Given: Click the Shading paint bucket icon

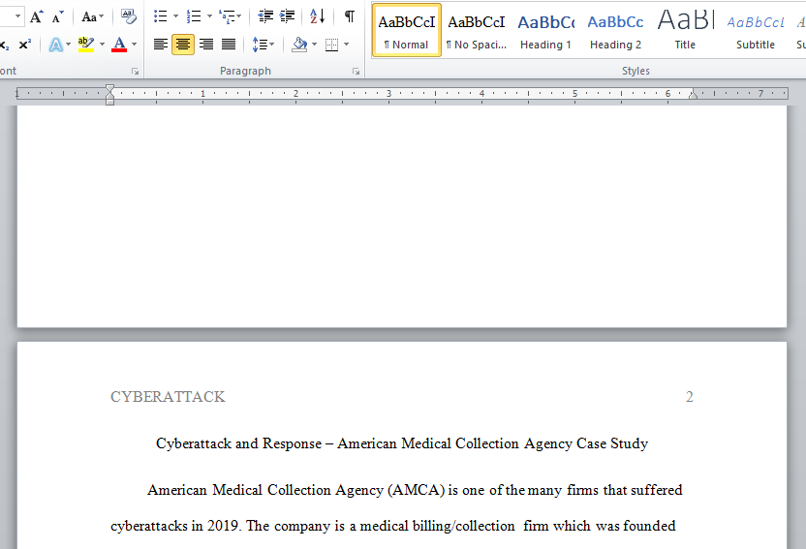Looking at the screenshot, I should [x=299, y=45].
